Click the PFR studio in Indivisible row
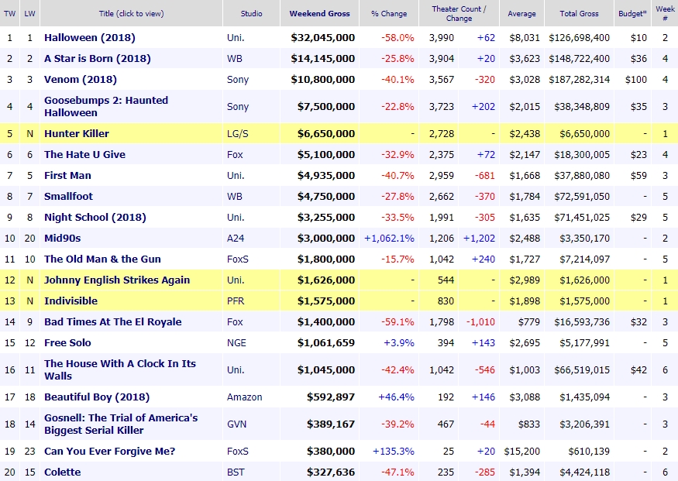 (236, 301)
